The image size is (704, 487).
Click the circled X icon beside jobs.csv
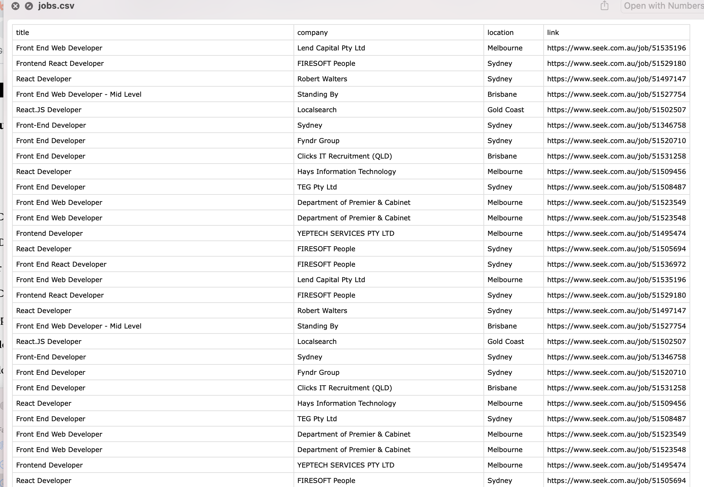tap(15, 5)
